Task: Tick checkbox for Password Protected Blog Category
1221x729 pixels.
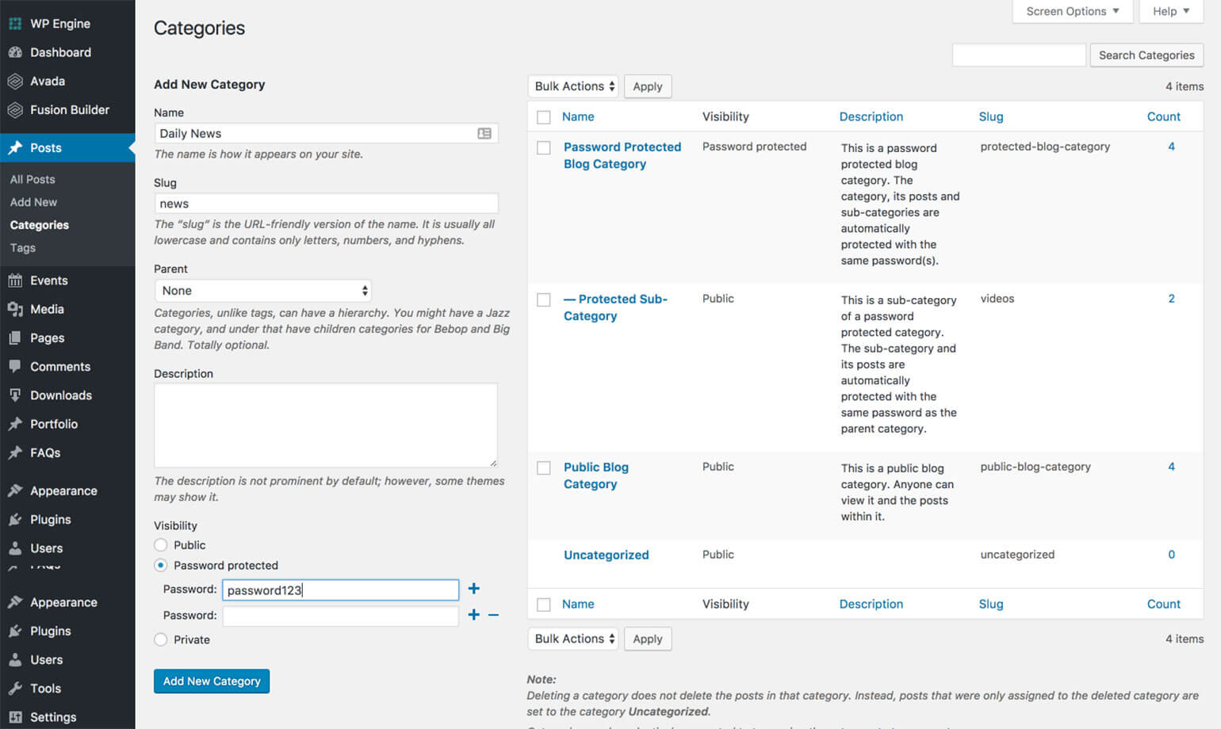Action: (x=544, y=147)
